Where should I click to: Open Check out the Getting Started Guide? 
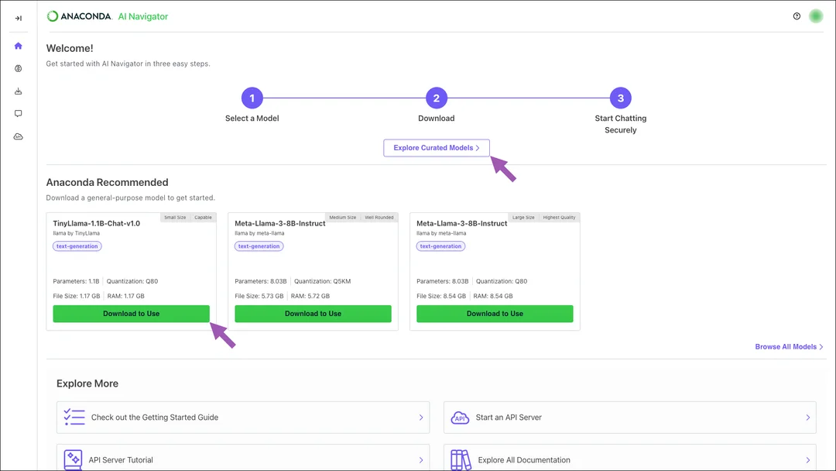(242, 417)
